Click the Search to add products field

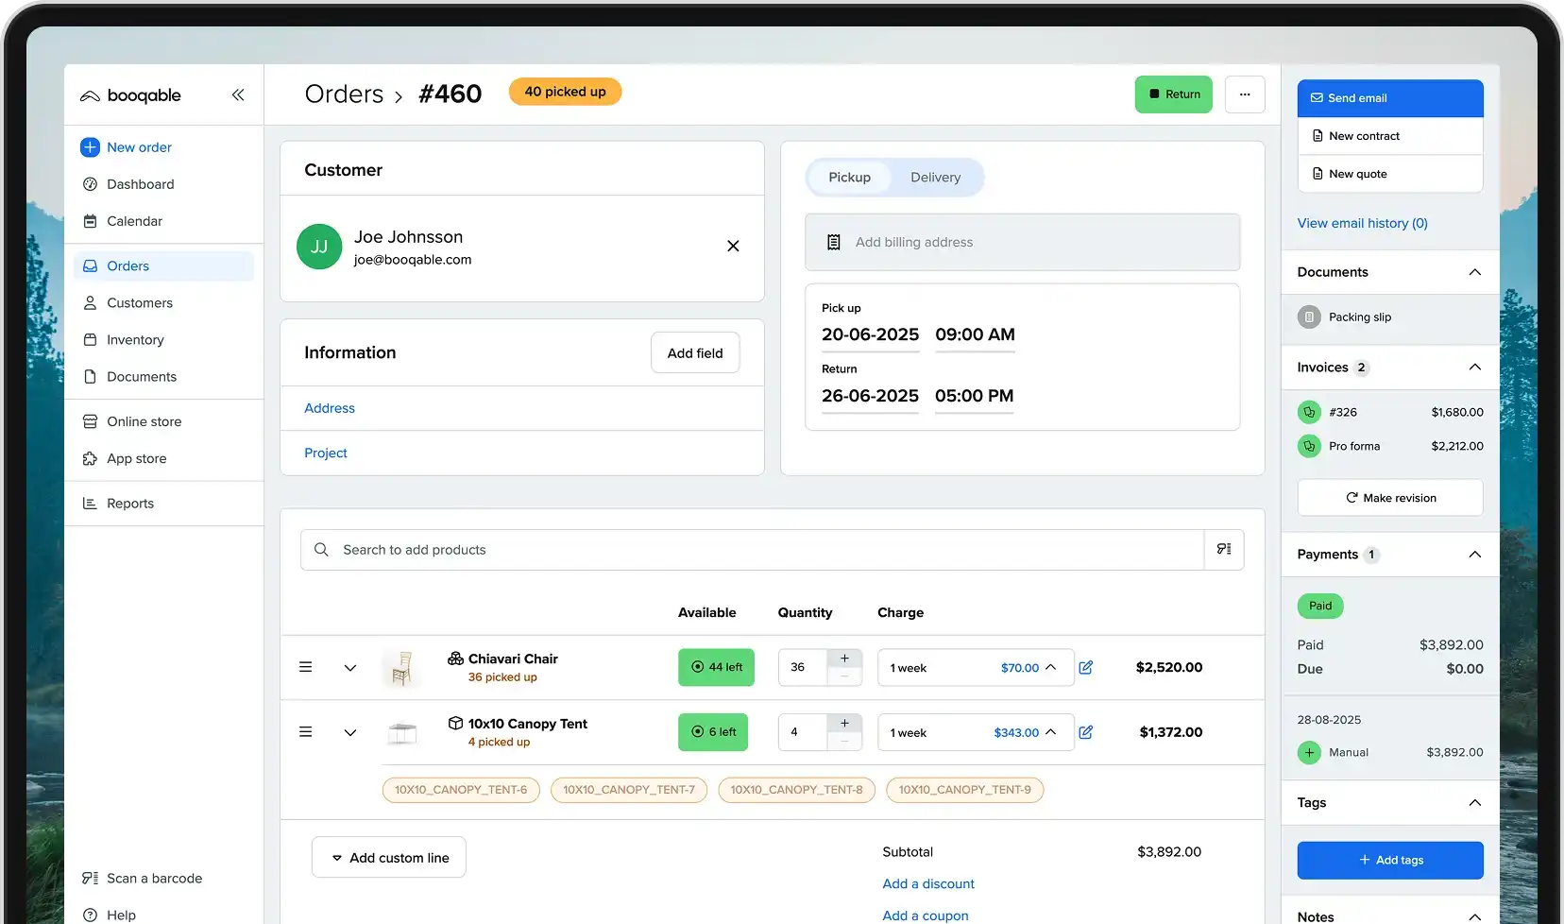coord(661,549)
